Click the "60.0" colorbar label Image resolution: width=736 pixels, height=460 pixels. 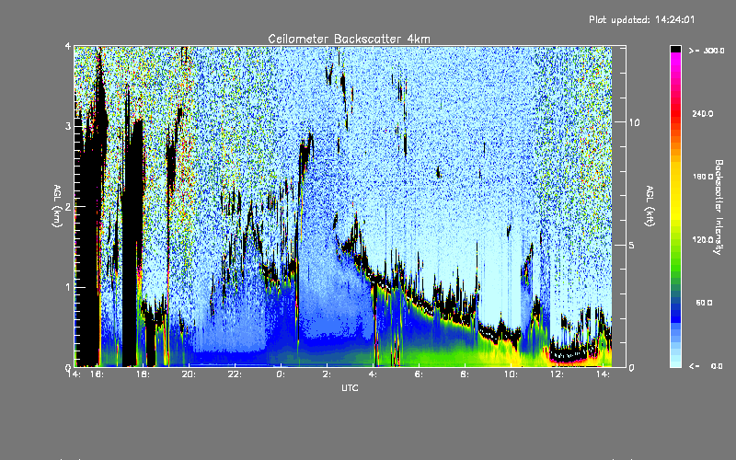pyautogui.click(x=704, y=303)
